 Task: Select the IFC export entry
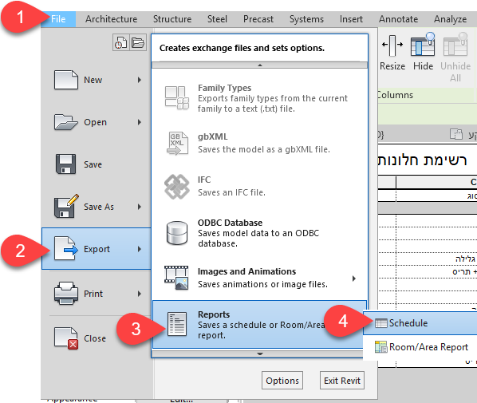coord(259,186)
